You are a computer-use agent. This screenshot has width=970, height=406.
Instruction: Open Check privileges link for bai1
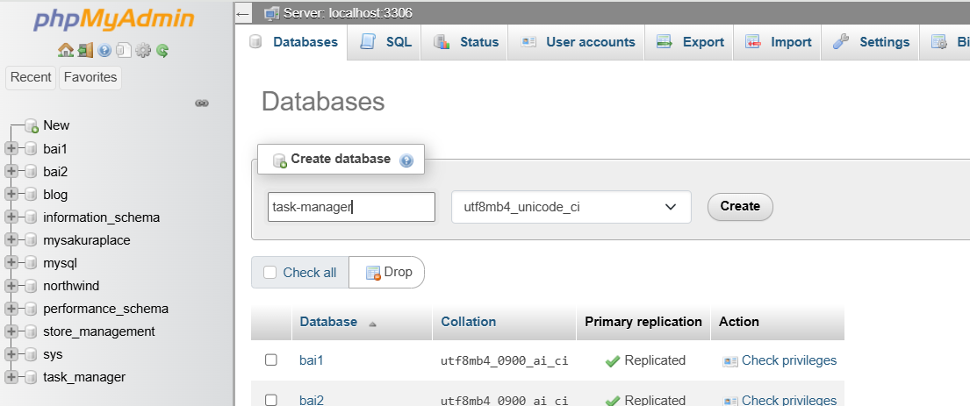click(x=789, y=360)
